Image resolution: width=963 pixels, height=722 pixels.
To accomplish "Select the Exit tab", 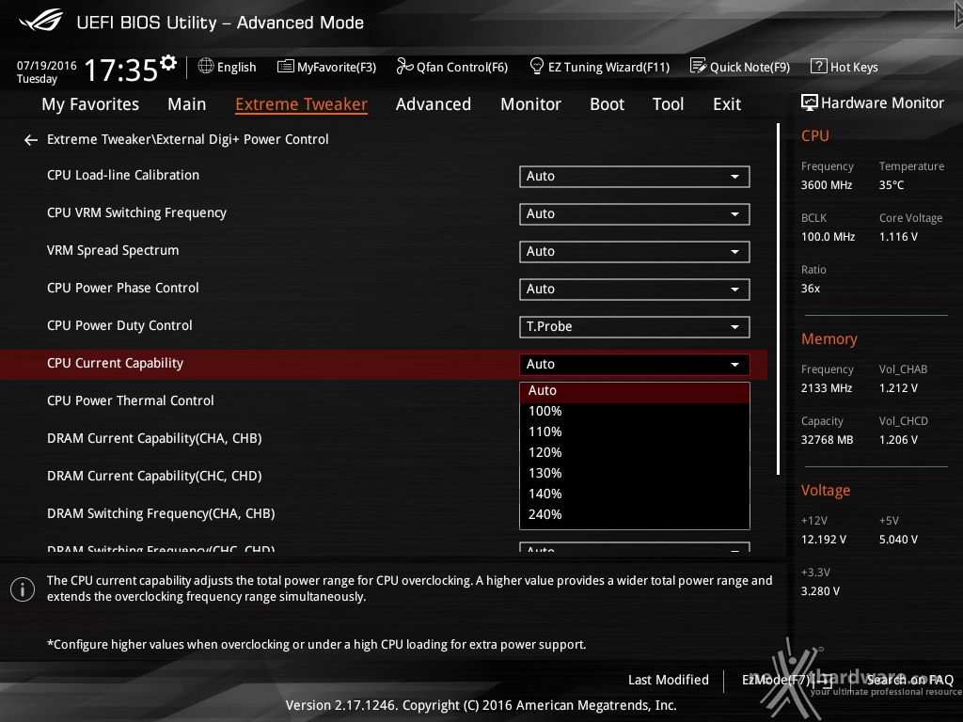I will click(x=727, y=104).
